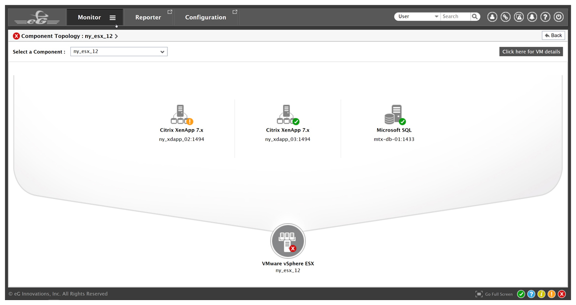Click the orange major alert icon in footer
Screen dimensions: 576x305
point(551,294)
